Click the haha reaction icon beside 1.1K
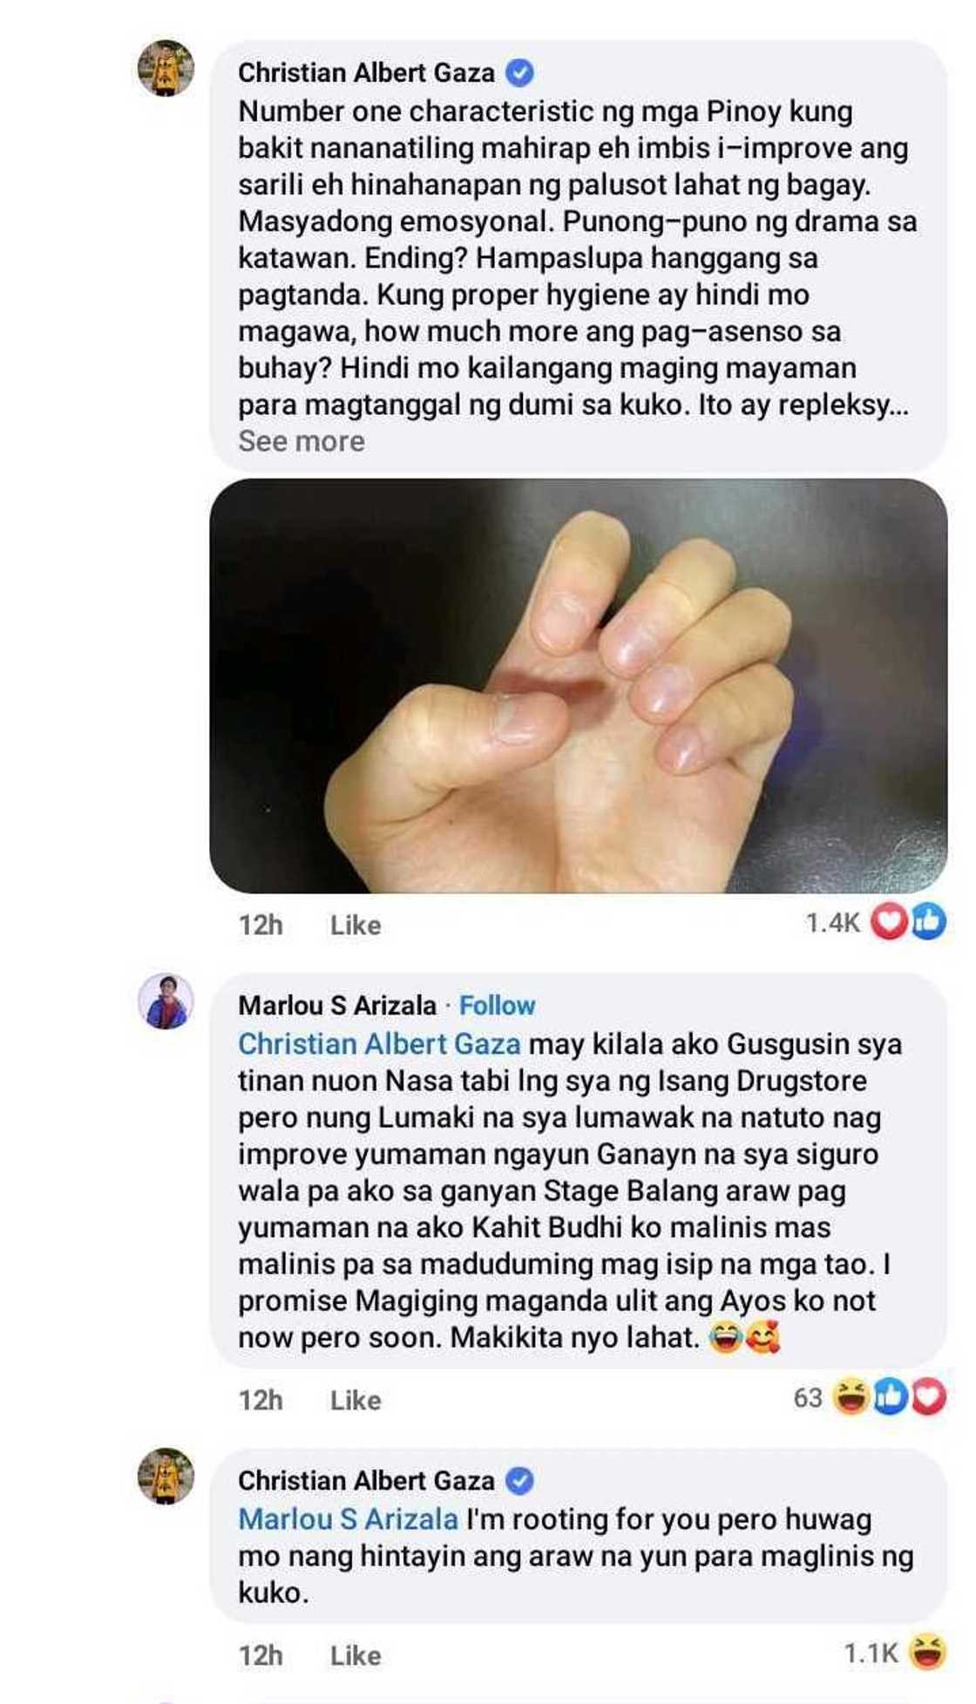The width and height of the screenshot is (976, 1704). (x=927, y=1653)
